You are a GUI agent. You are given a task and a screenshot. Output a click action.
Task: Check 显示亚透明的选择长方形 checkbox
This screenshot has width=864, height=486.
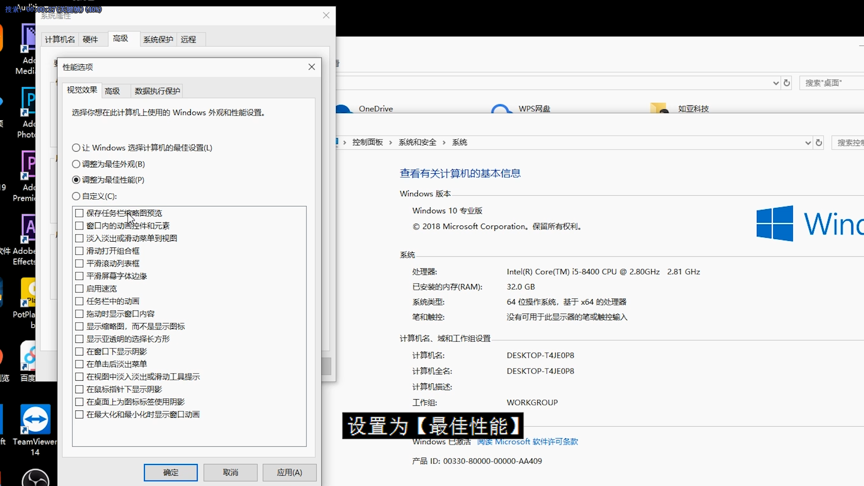(x=79, y=339)
